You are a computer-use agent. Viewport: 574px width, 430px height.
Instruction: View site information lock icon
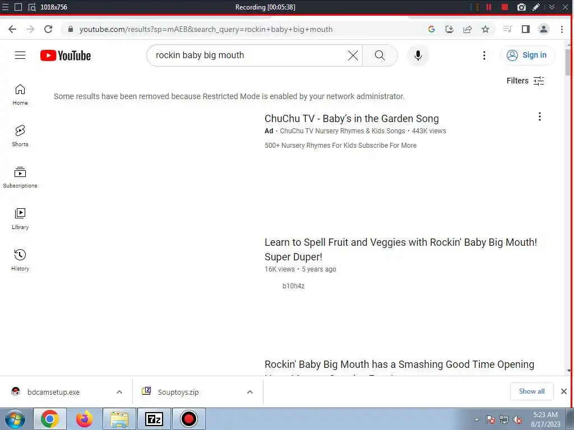71,29
